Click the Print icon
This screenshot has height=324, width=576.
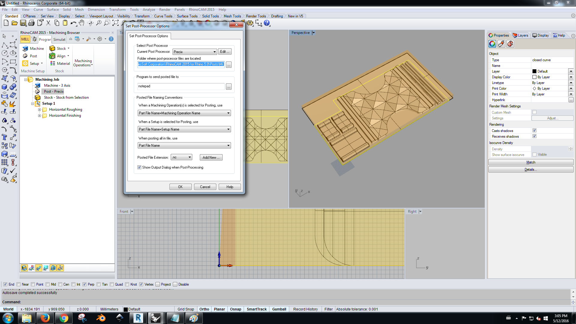coord(31,23)
